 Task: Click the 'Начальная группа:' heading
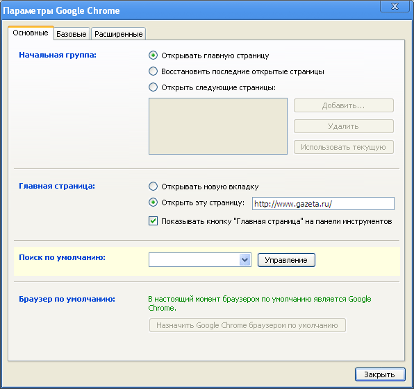click(x=58, y=55)
